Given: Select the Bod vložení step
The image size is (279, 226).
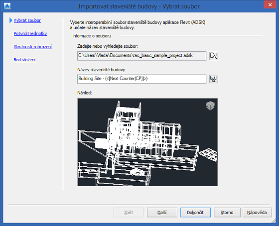Looking at the screenshot, I should (x=24, y=60).
